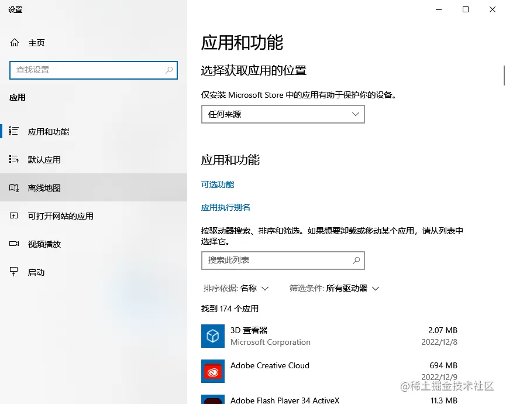
Task: Close the 设置 window
Action: [492, 9]
